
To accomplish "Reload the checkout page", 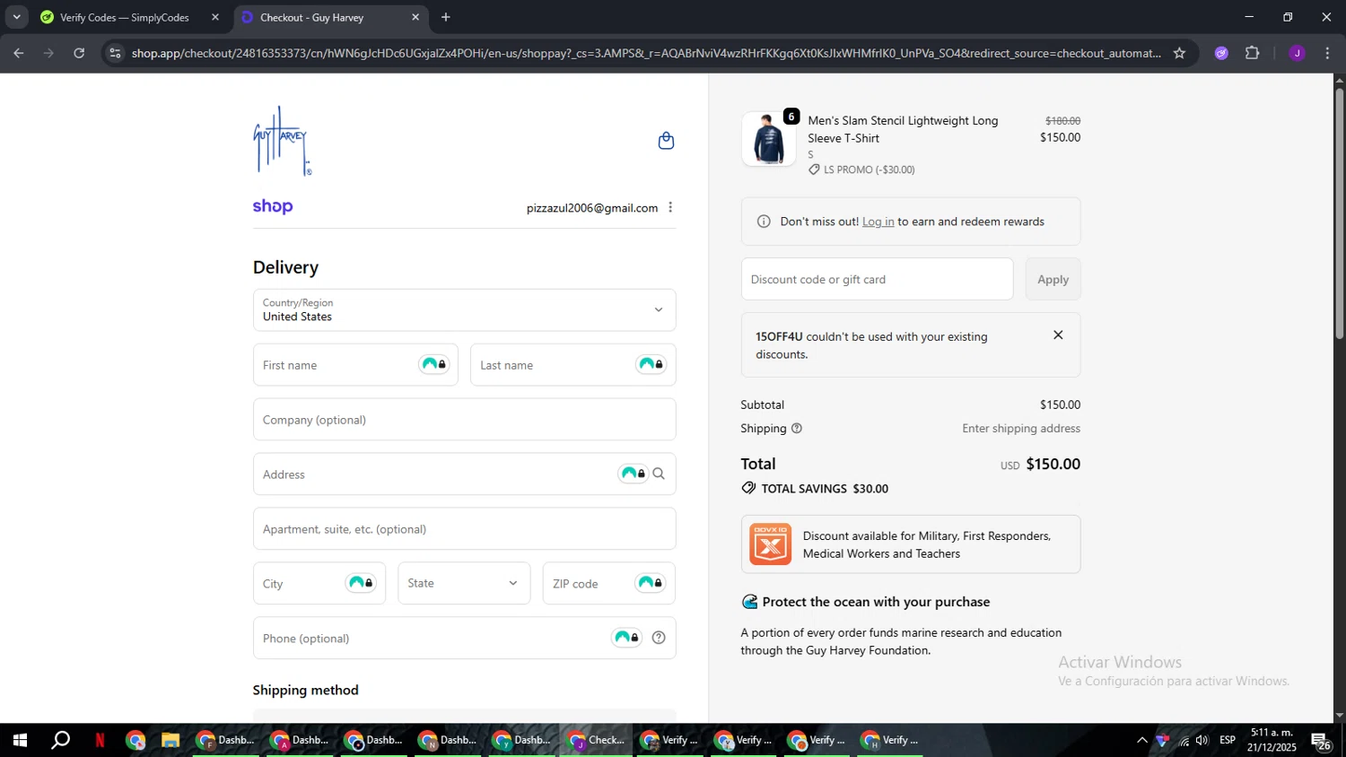I will click(x=79, y=53).
